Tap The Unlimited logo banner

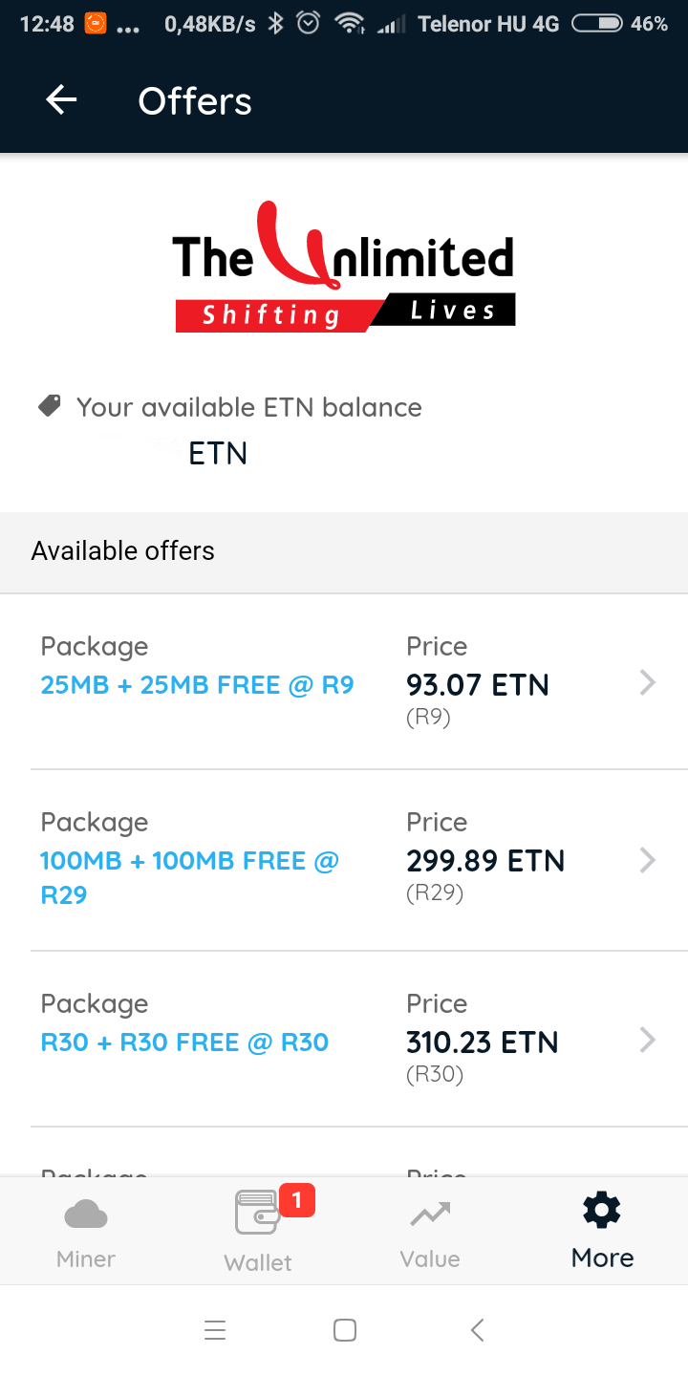pyautogui.click(x=344, y=268)
